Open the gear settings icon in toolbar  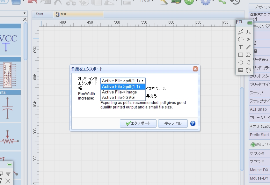point(205,2)
